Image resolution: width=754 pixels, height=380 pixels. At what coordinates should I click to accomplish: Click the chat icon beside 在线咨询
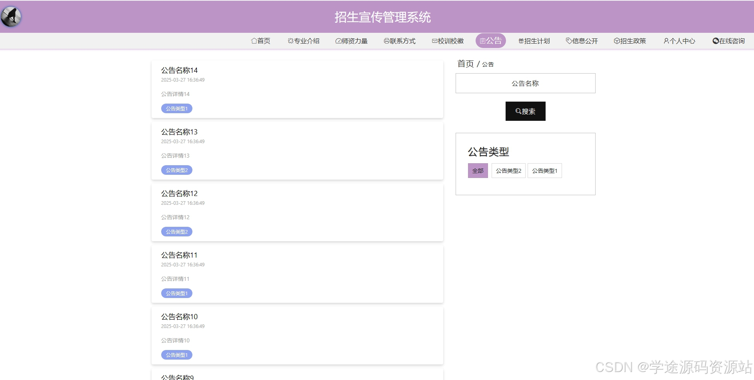[x=716, y=41]
